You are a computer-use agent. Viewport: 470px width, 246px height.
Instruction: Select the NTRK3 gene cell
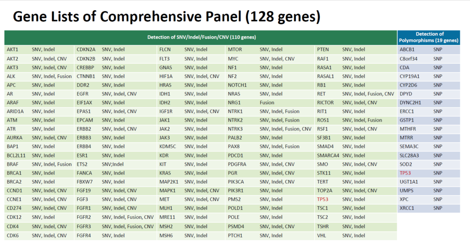click(x=235, y=129)
